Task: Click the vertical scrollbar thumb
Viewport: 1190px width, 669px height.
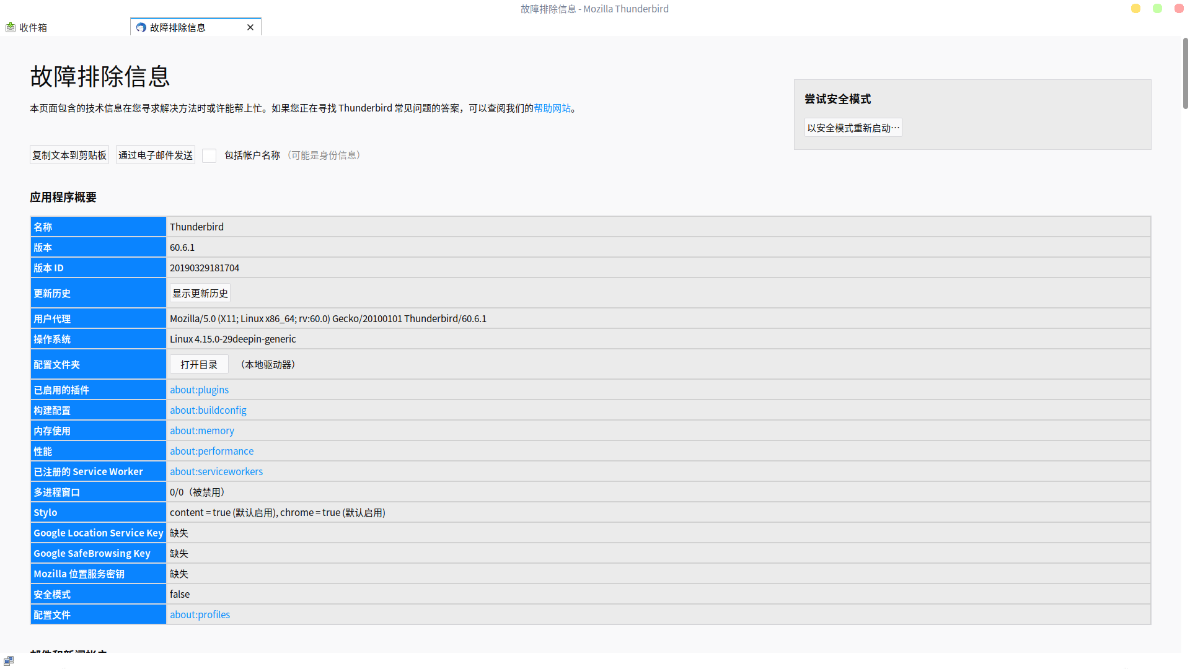Action: tap(1185, 73)
